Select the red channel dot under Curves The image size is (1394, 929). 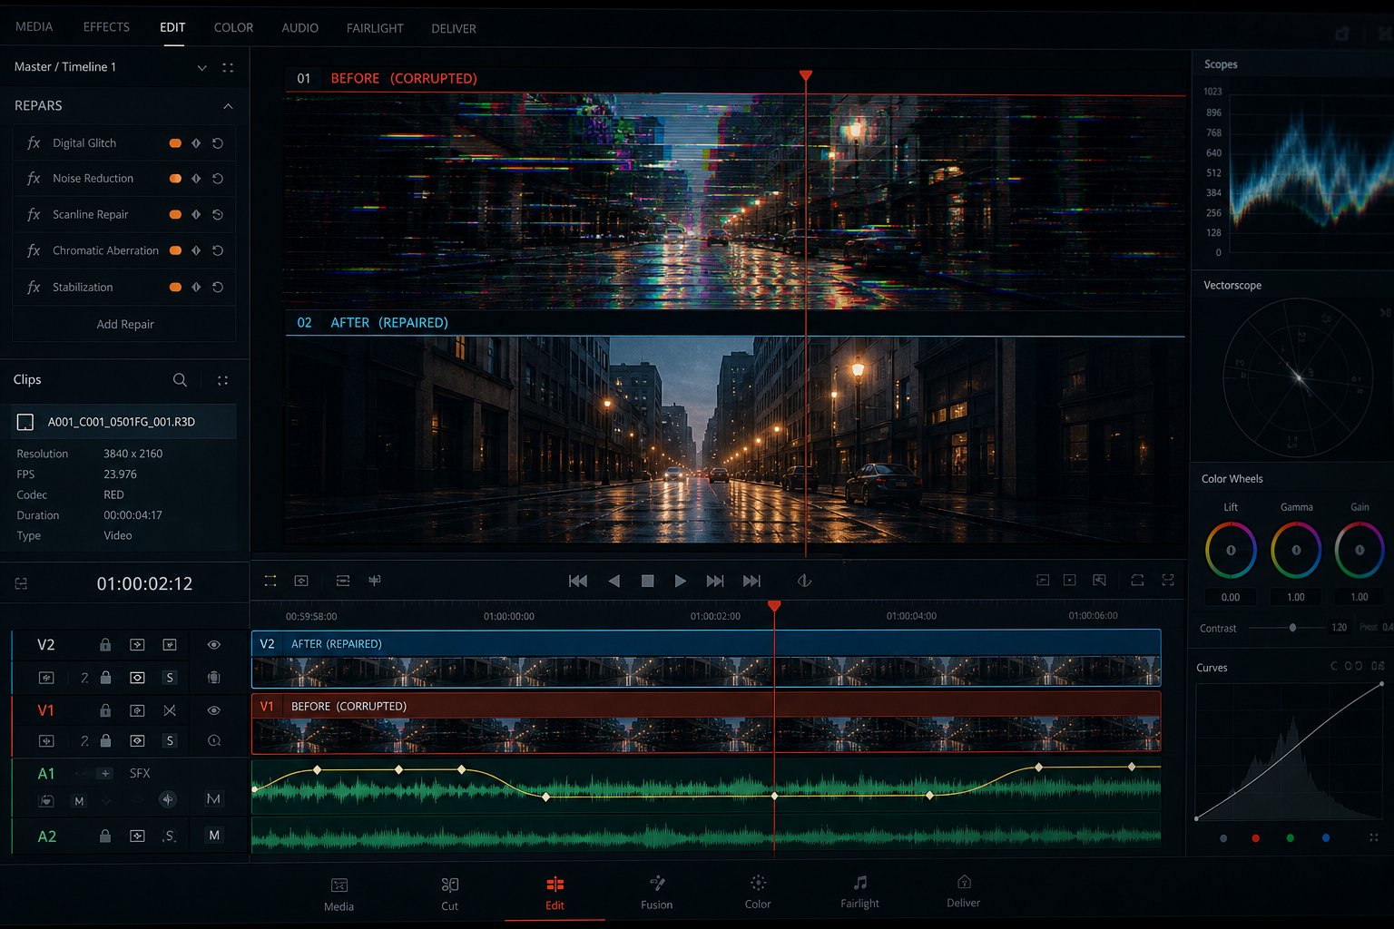tap(1255, 838)
